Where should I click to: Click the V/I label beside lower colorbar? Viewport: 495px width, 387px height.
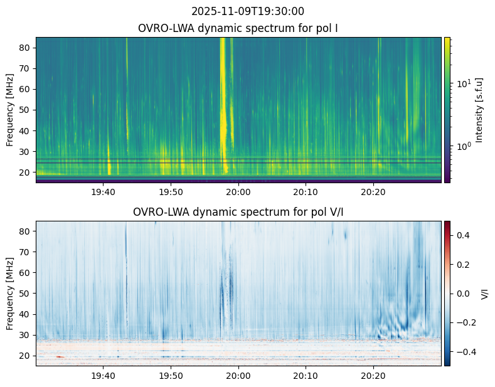(x=484, y=293)
